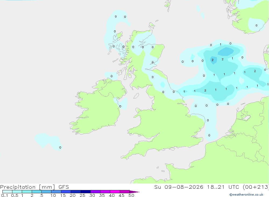
Task: Click the '0.1' legend scale label
Action: [x=5, y=195]
